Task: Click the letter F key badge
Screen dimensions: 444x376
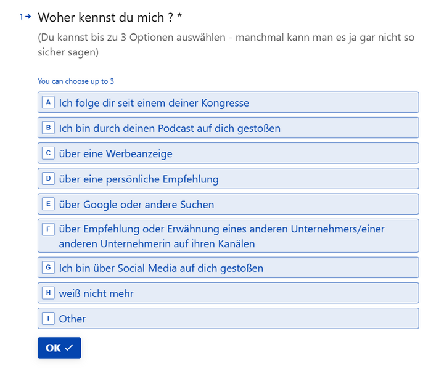Action: pyautogui.click(x=48, y=229)
